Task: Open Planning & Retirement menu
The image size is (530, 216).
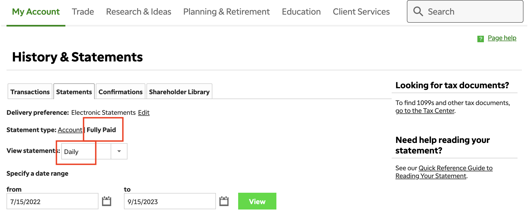Action: pos(226,12)
